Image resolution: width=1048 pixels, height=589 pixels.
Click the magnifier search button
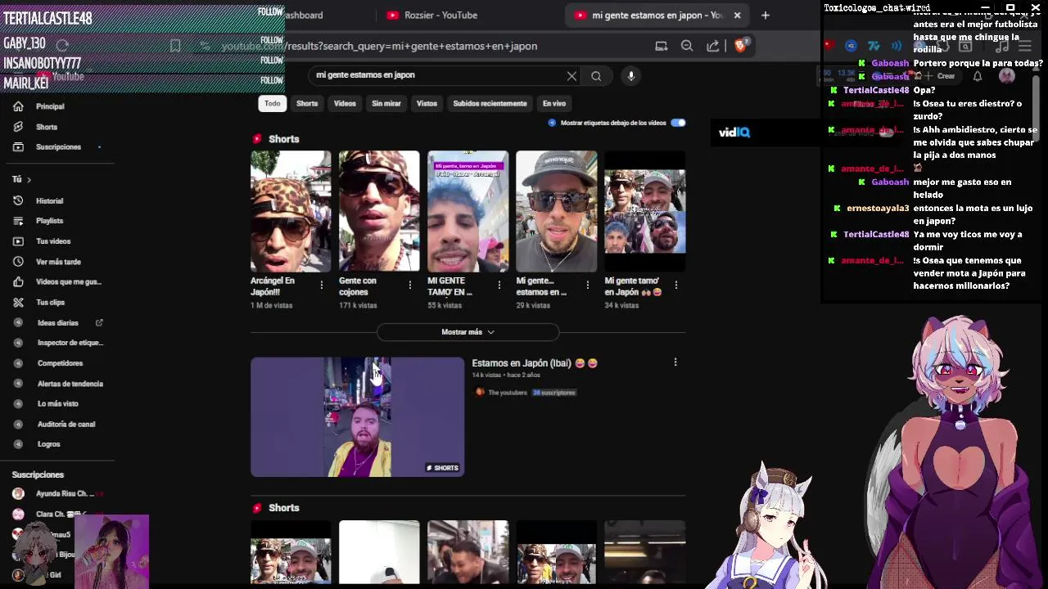point(596,76)
